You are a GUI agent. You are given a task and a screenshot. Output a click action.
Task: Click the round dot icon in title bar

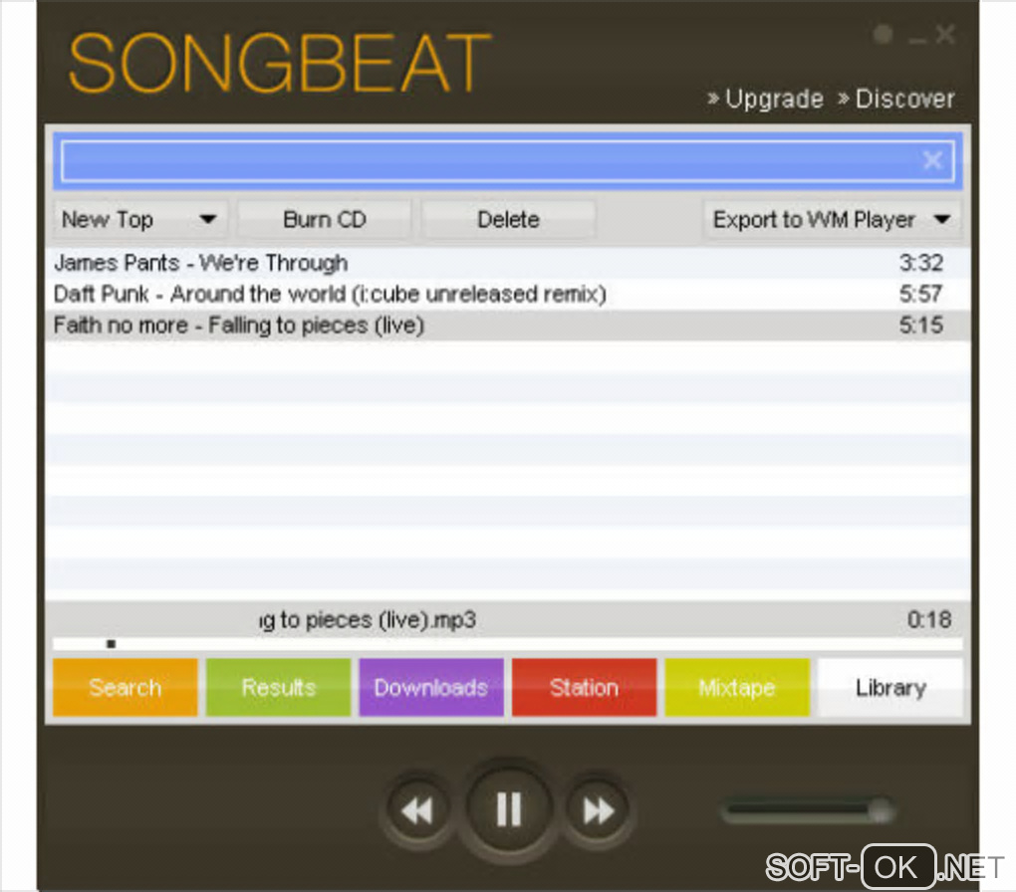click(883, 34)
